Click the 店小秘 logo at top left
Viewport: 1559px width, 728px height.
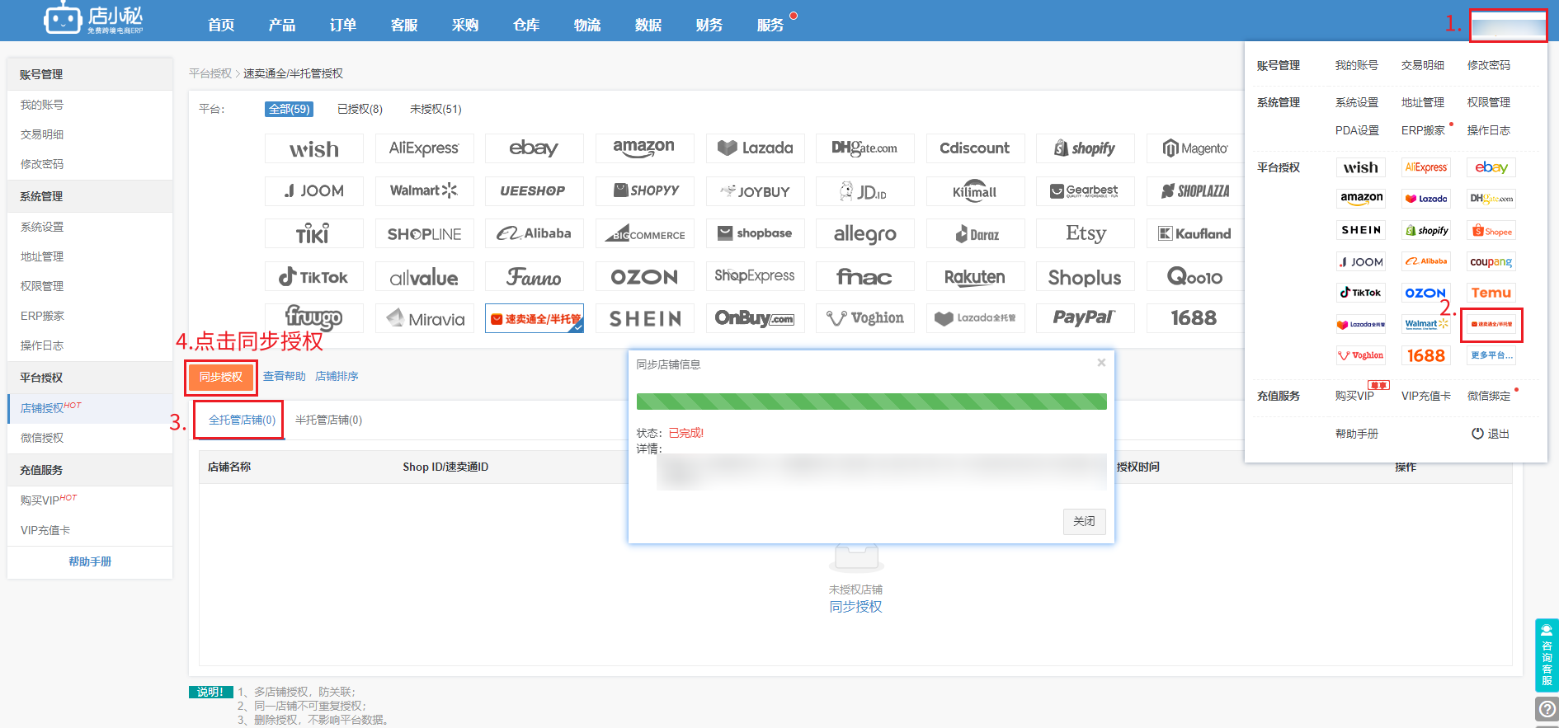(x=93, y=18)
